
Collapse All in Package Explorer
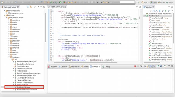coord(28,7)
